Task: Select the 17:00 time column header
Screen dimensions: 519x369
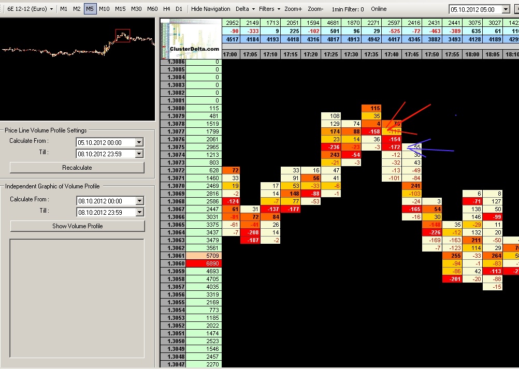Action: [x=230, y=54]
